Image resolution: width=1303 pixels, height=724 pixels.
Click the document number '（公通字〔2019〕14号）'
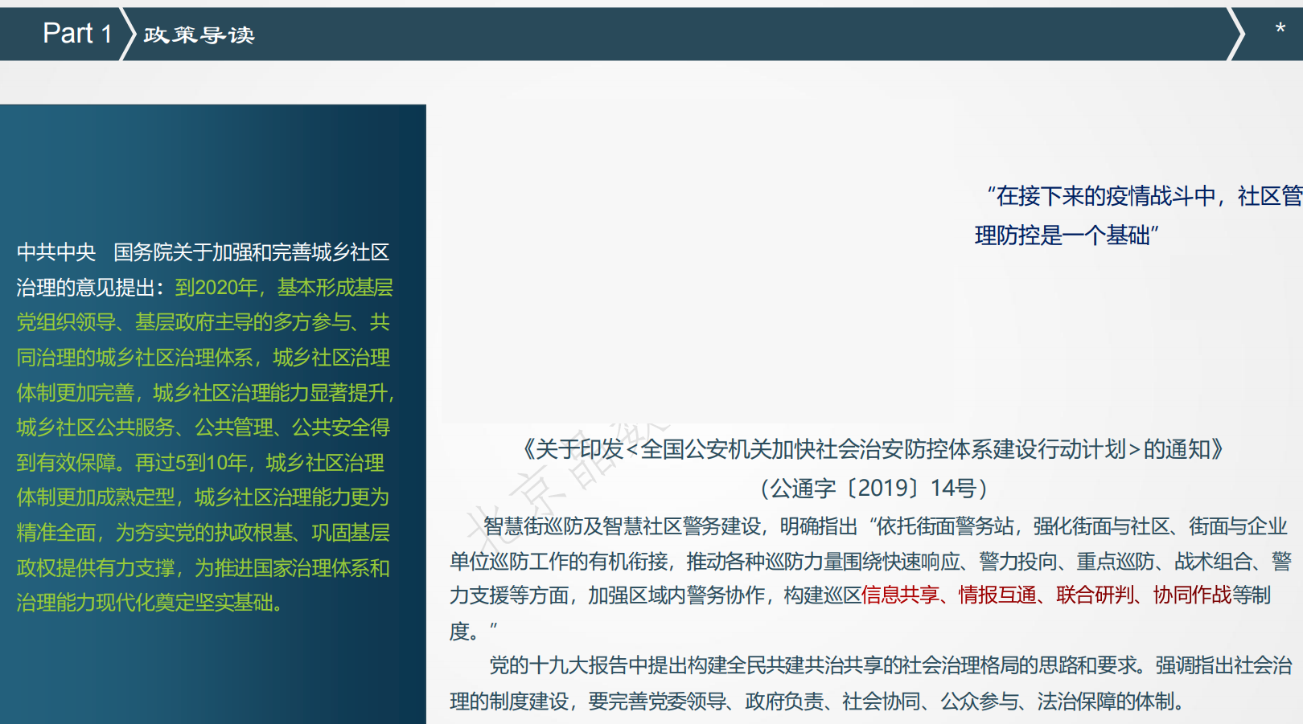pyautogui.click(x=873, y=488)
